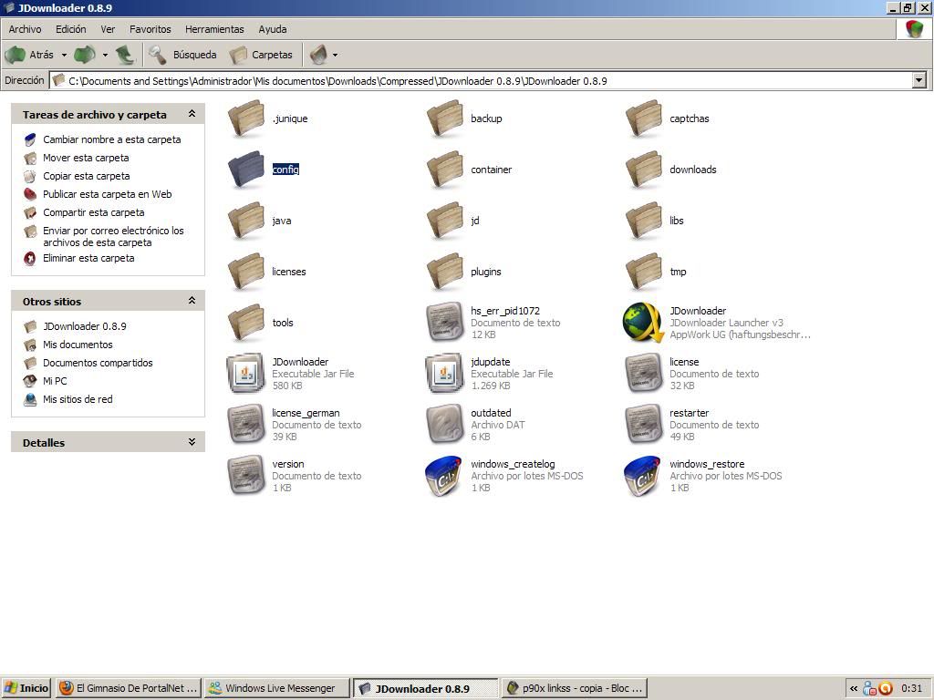Image resolution: width=934 pixels, height=700 pixels.
Task: Click the forward navigation arrow icon
Action: (x=85, y=55)
